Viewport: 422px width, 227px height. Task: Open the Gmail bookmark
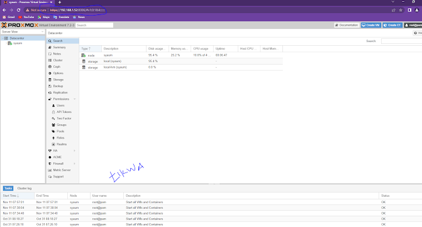pos(9,17)
